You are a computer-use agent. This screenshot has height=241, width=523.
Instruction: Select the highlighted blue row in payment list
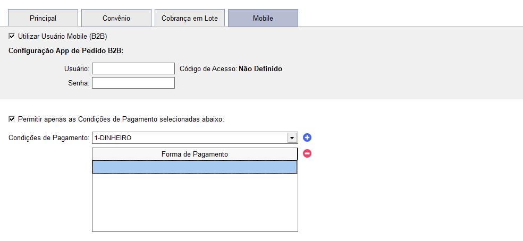tap(195, 167)
